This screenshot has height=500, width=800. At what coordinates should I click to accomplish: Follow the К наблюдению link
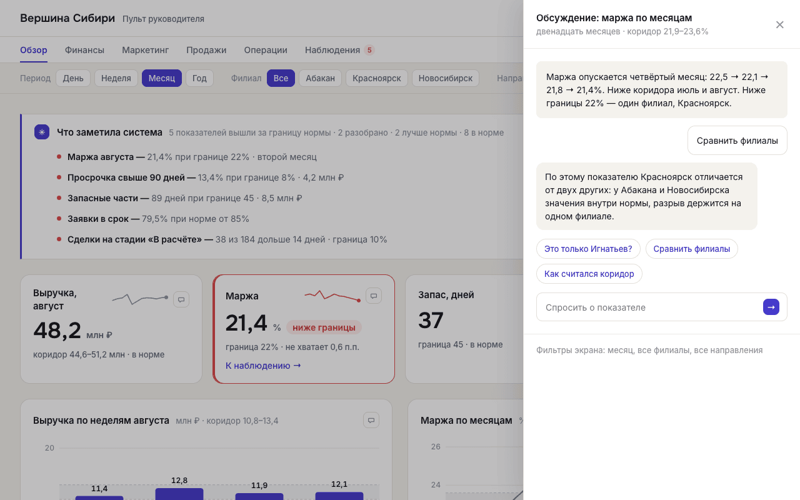click(x=263, y=366)
